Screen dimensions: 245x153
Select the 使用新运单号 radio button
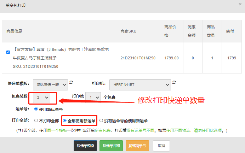click(36, 109)
